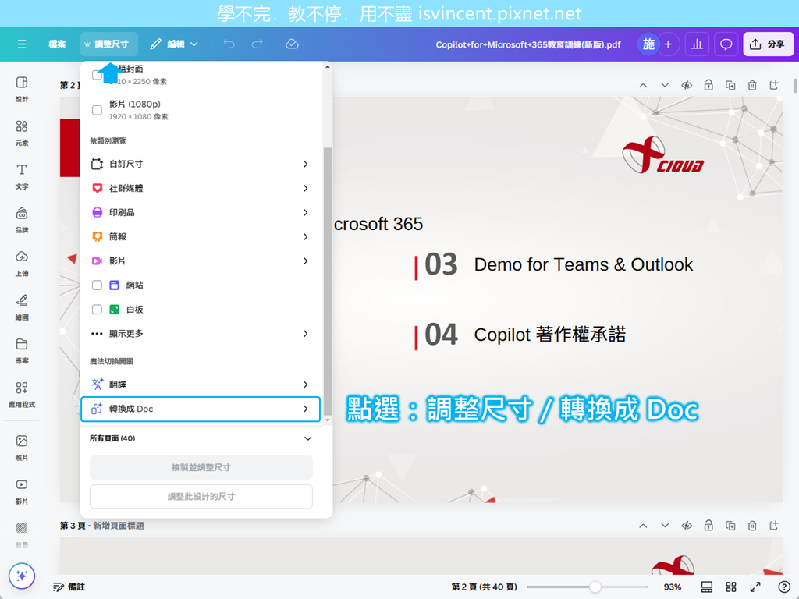Image resolution: width=799 pixels, height=599 pixels.
Task: Check the 網站 website checkbox
Action: pos(97,285)
